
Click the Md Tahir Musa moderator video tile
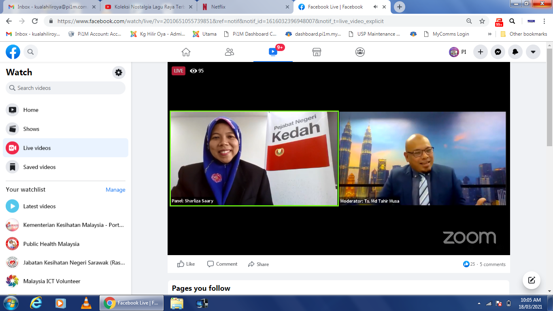coord(423,158)
